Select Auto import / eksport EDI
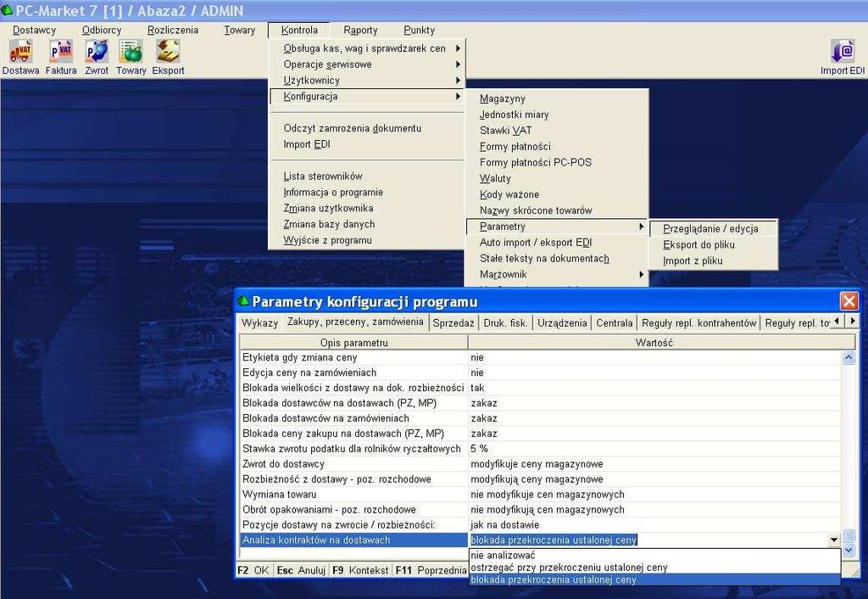Screen dimensions: 868x599 point(556,243)
